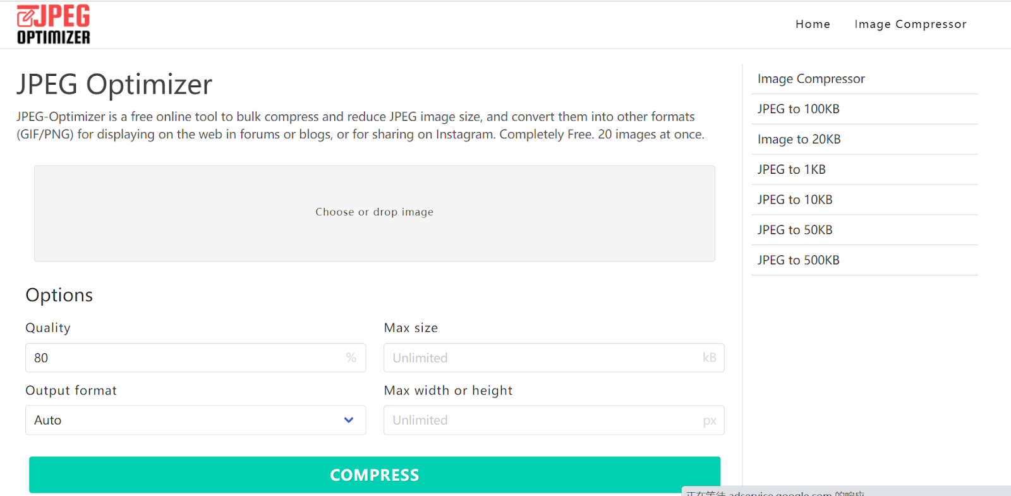The image size is (1011, 496).
Task: Open the JPEG to 50KB link
Action: (795, 230)
